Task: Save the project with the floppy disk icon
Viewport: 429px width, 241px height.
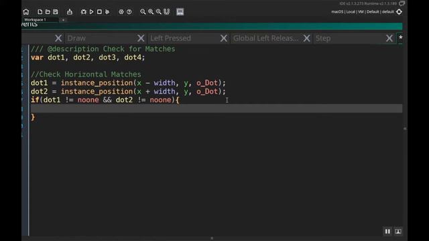Action: click(56, 12)
